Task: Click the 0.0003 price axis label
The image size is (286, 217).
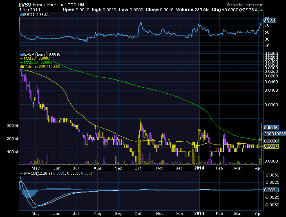Action: click(271, 161)
